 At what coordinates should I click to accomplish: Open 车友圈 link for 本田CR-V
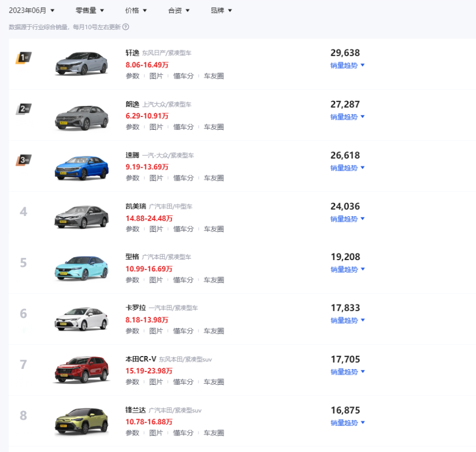214,382
